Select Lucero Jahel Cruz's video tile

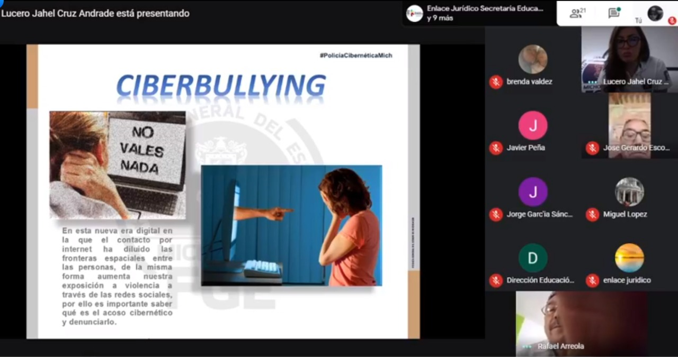(629, 58)
